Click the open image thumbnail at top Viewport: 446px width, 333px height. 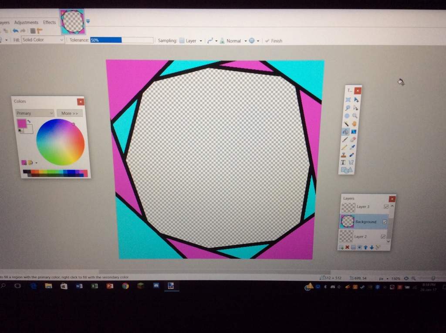(x=72, y=21)
